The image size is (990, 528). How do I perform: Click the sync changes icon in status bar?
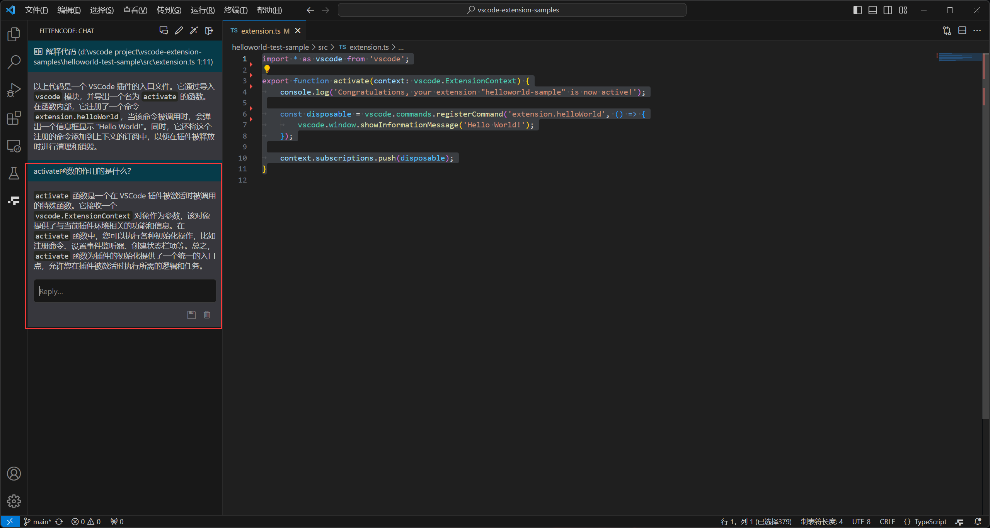coord(59,522)
